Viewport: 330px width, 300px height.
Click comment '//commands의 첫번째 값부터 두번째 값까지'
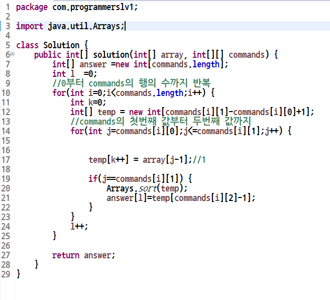[161, 121]
